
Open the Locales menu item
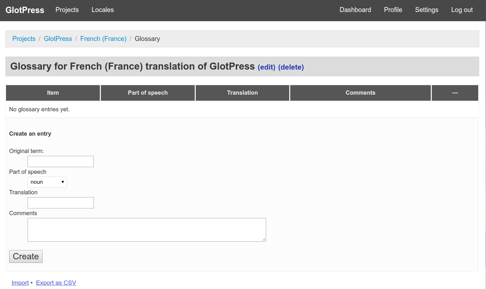click(103, 10)
